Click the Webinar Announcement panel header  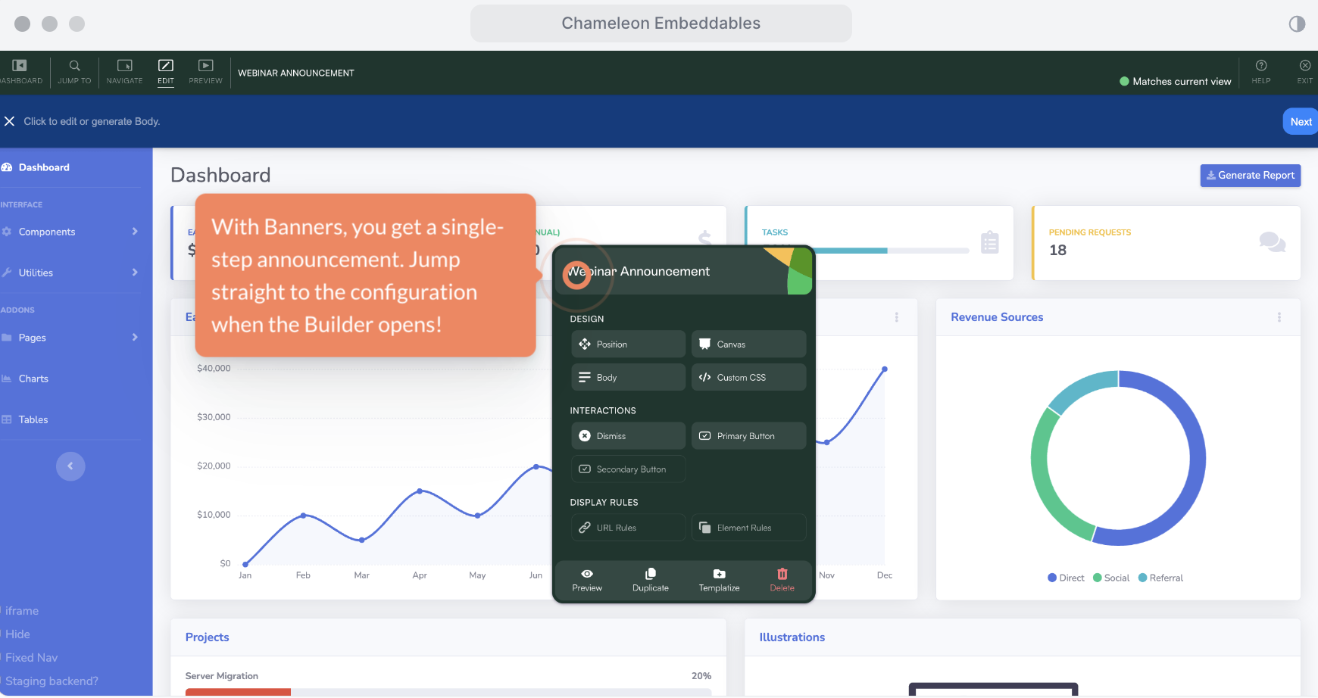pyautogui.click(x=684, y=271)
